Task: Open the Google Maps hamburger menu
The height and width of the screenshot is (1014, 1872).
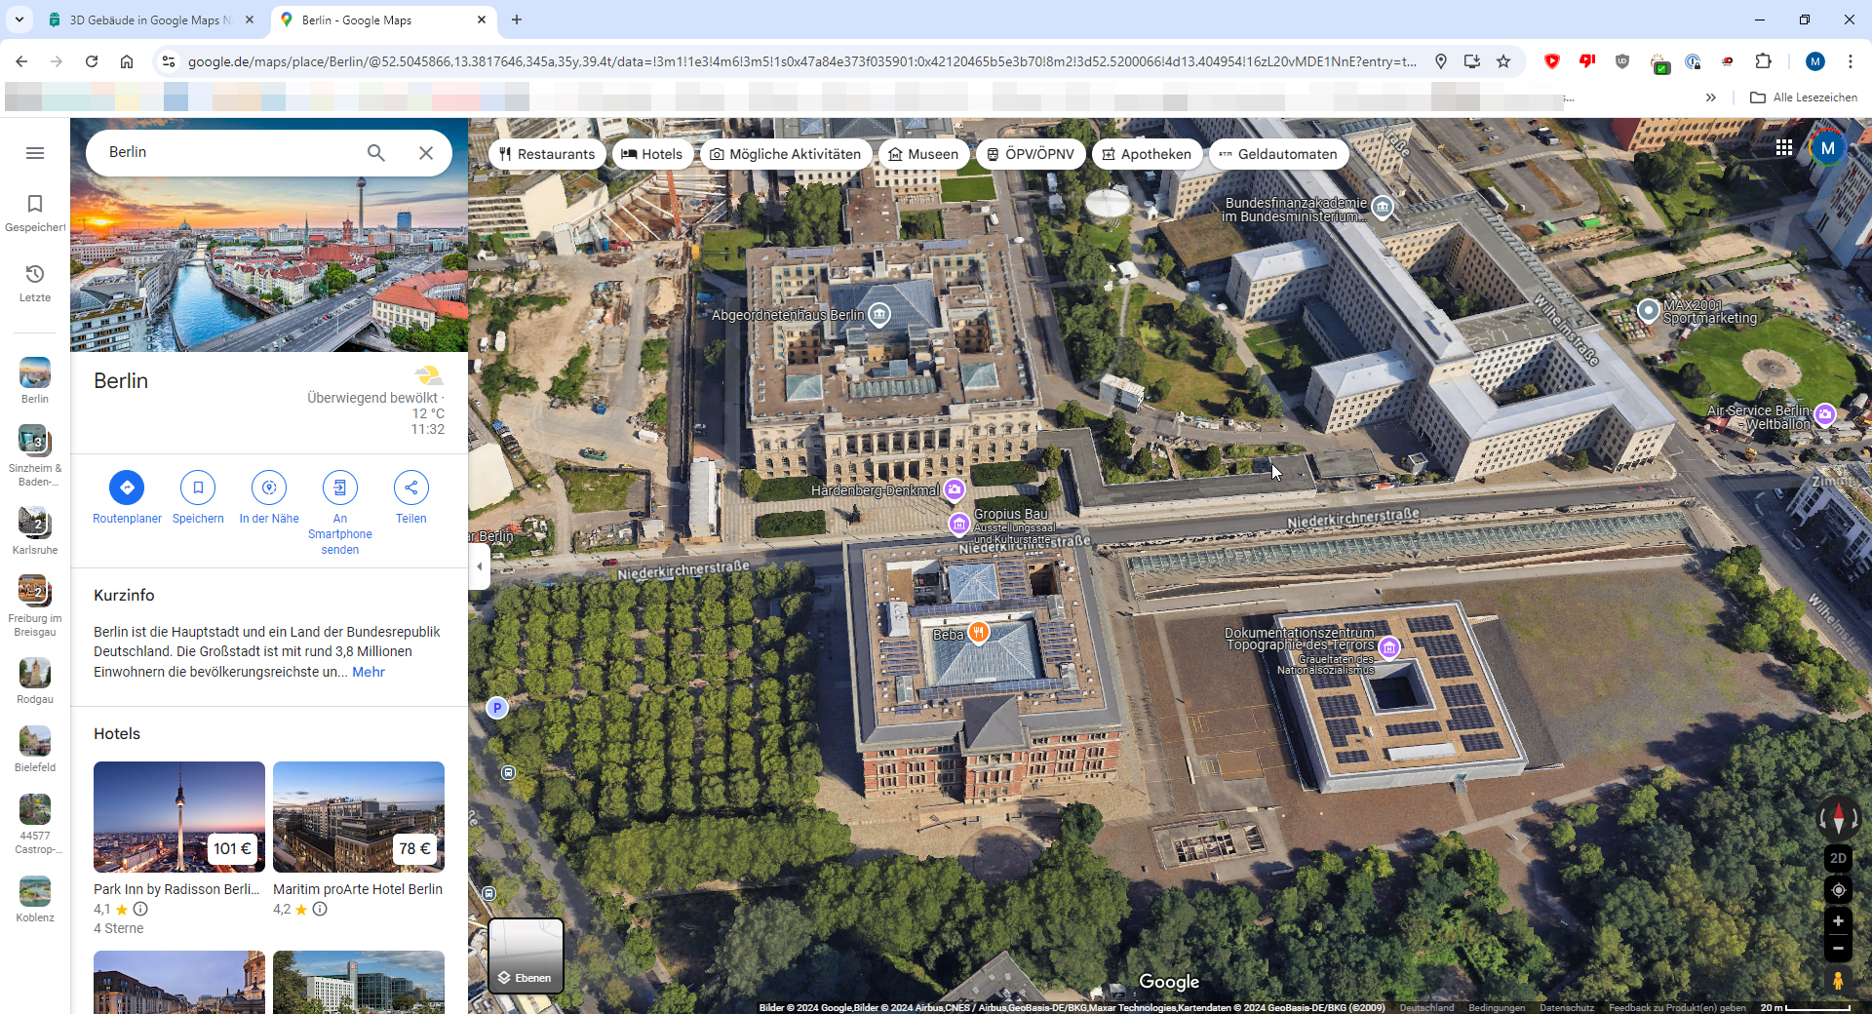Action: coord(35,153)
